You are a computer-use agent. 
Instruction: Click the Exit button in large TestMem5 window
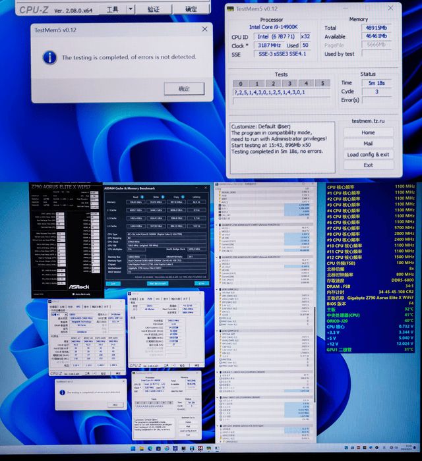tap(368, 165)
